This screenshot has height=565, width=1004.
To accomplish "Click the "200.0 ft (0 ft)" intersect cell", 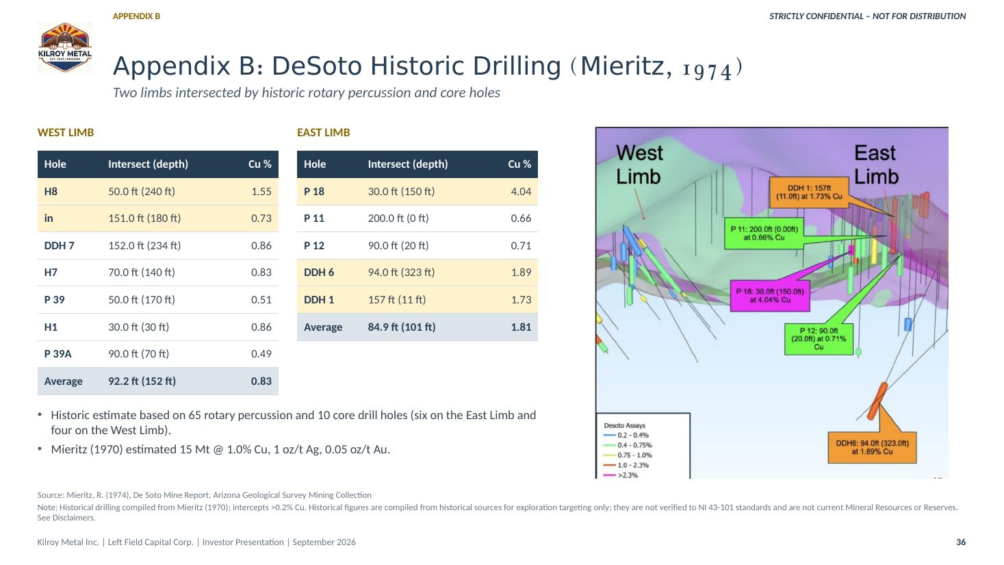I will point(398,218).
